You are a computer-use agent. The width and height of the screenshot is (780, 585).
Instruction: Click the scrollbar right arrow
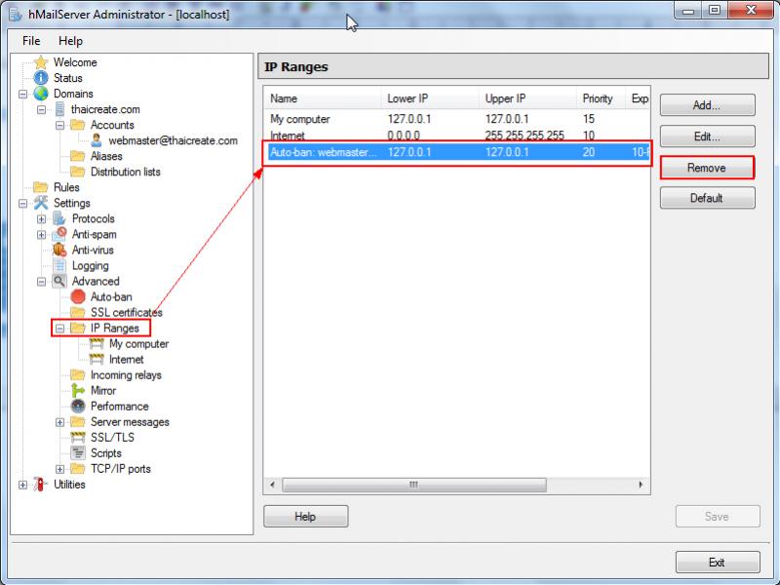(641, 485)
